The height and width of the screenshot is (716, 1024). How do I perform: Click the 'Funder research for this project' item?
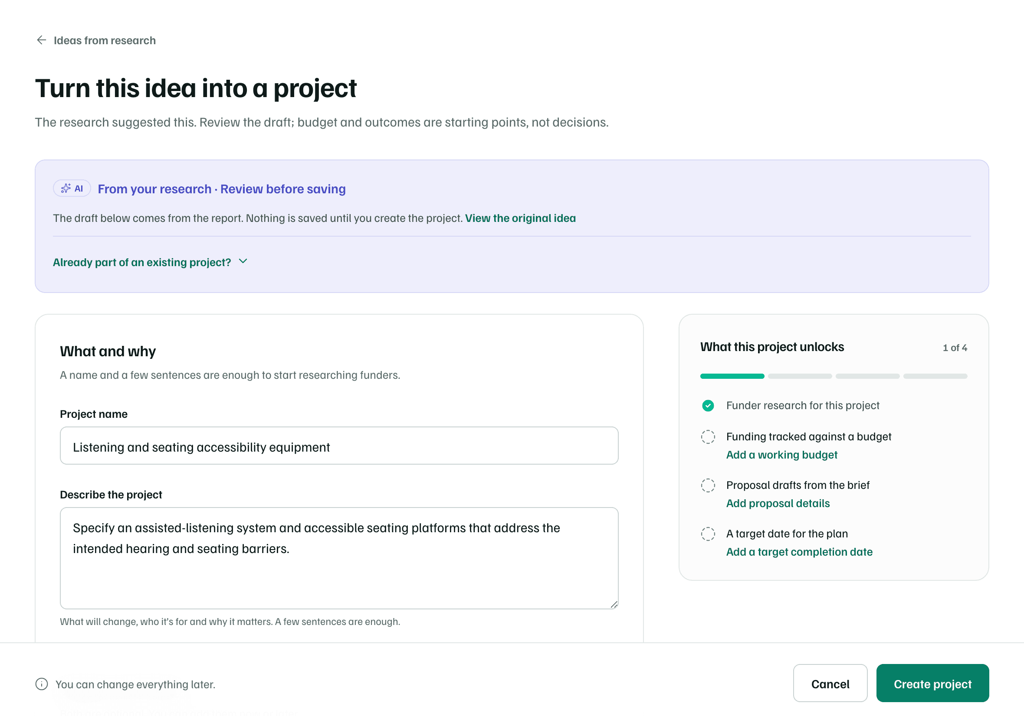(x=802, y=405)
